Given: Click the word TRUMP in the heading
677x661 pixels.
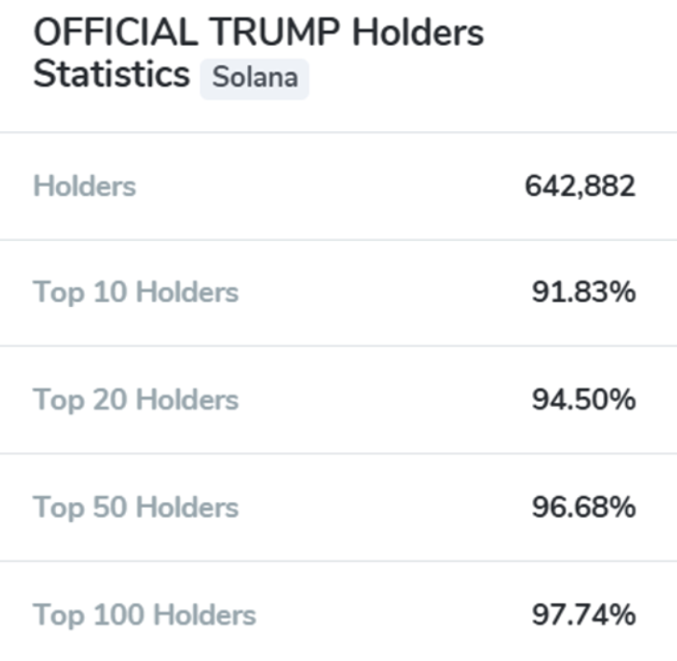Looking at the screenshot, I should tap(274, 33).
